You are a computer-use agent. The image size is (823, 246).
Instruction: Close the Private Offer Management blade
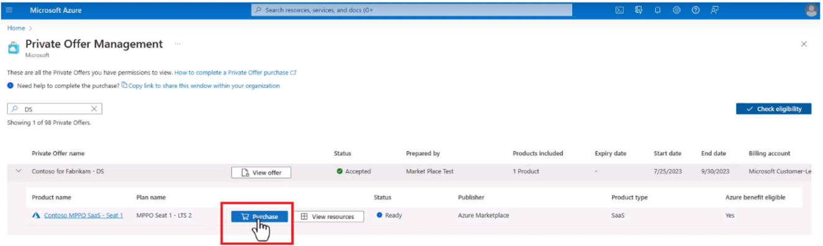point(804,44)
